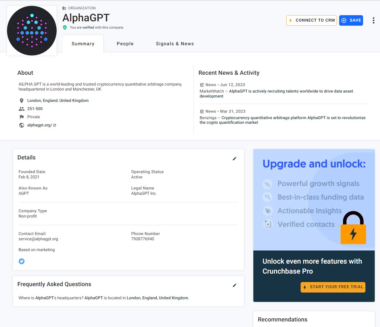Open the alphagpt.org website link
The height and width of the screenshot is (327, 380).
point(39,125)
